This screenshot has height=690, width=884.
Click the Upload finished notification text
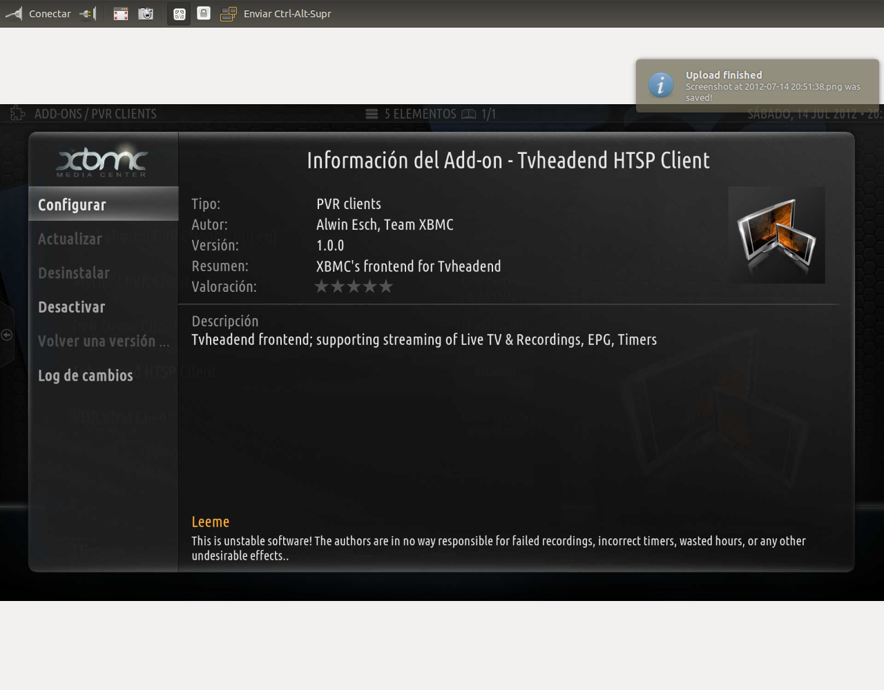point(773,86)
